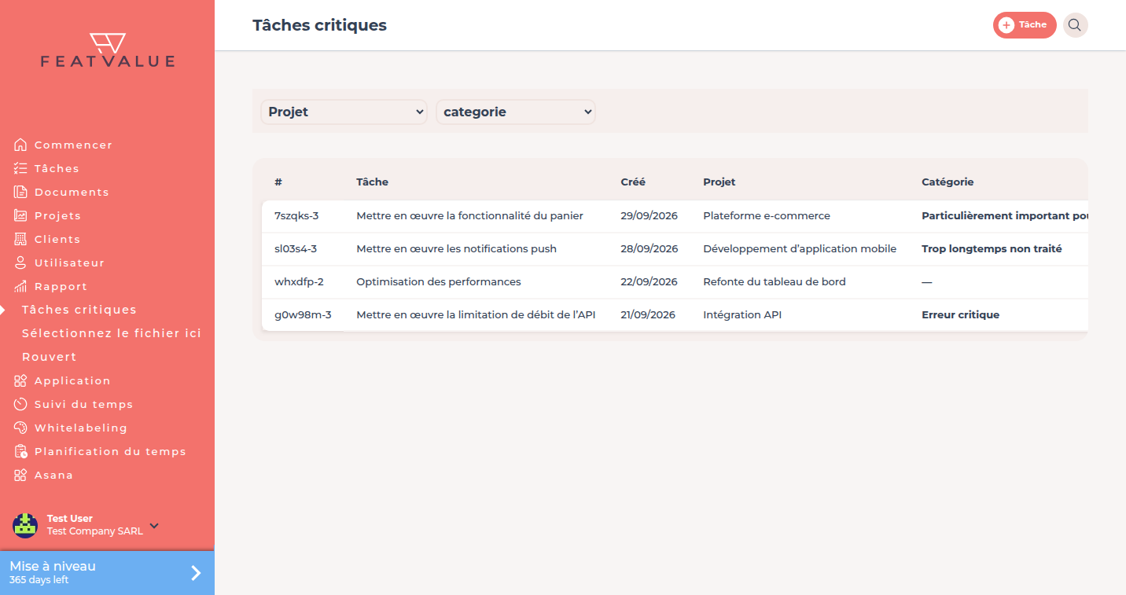
Task: Click the Optimisation des performances task
Action: coord(439,281)
